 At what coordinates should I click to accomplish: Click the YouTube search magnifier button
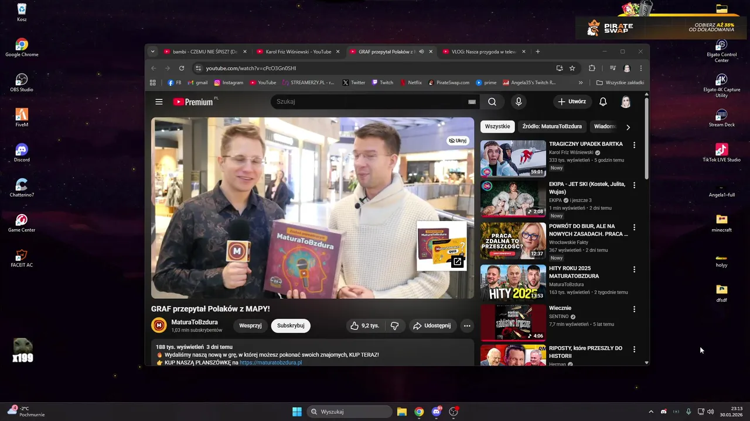[x=492, y=102]
